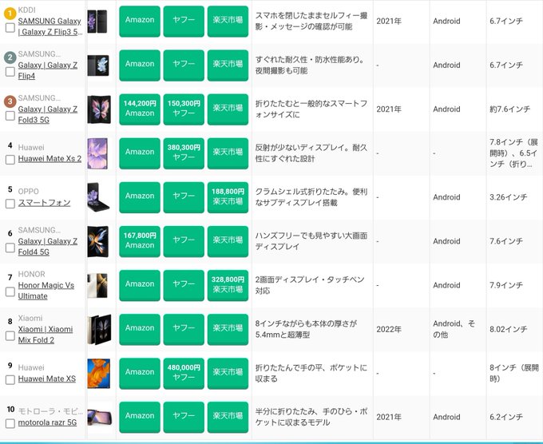Click Amazon button for Galaxy Z Flip4
Image resolution: width=543 pixels, height=444 pixels.
(x=140, y=65)
